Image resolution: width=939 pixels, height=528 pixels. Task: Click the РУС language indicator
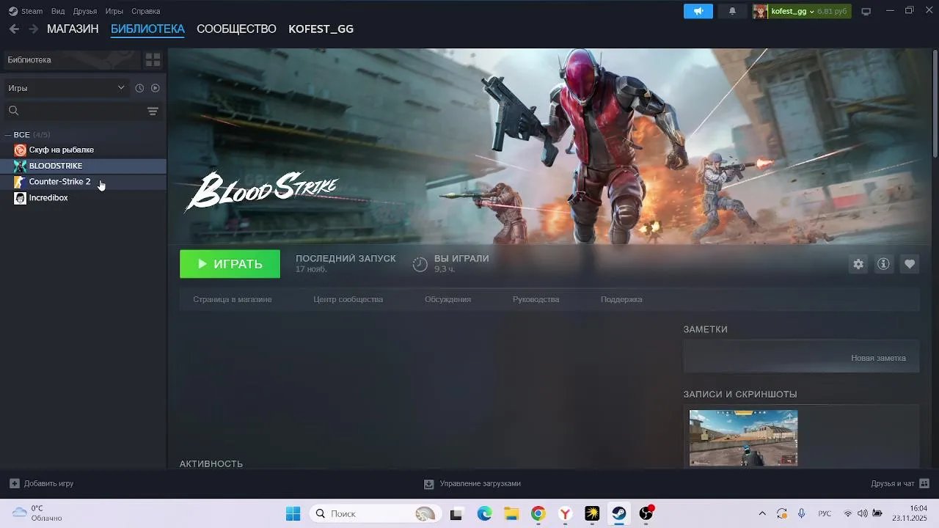(825, 513)
